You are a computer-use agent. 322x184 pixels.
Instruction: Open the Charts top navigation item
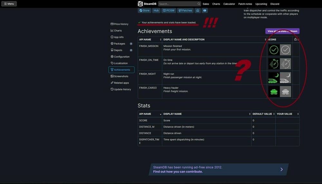click(216, 4)
